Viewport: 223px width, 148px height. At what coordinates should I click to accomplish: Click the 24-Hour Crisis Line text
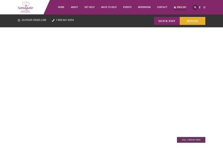click(x=34, y=20)
